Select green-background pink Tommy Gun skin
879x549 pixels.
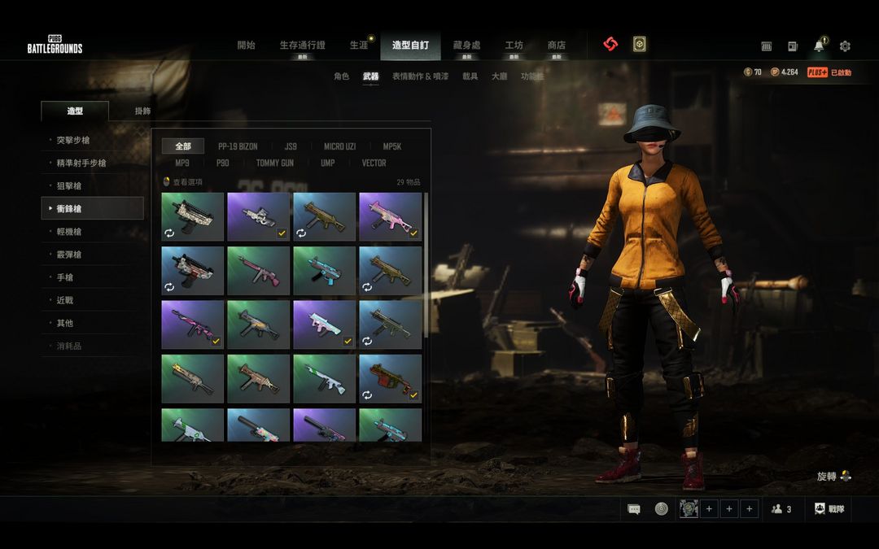(x=259, y=271)
